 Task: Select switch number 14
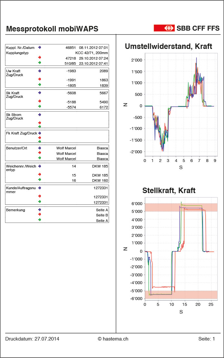click(74, 166)
